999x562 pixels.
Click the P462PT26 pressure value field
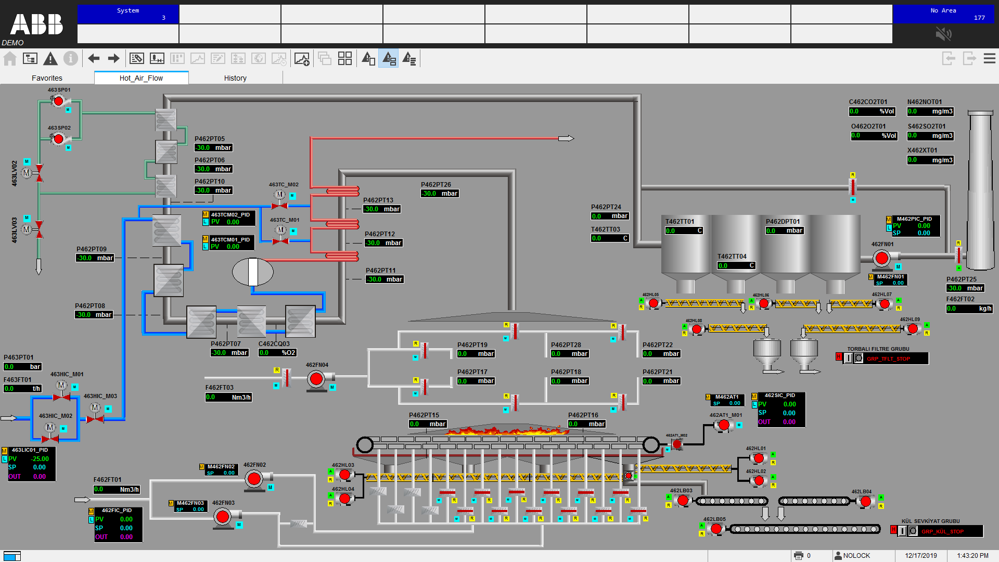440,194
